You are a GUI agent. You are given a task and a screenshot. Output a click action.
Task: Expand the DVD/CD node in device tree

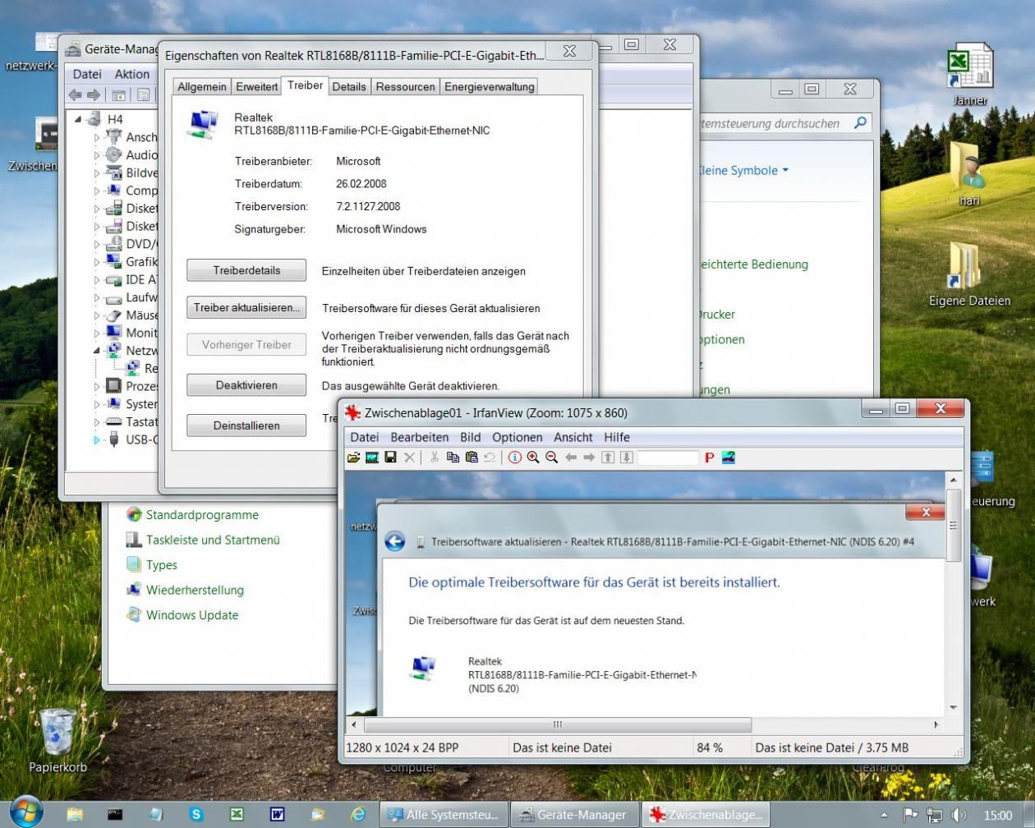coord(97,244)
